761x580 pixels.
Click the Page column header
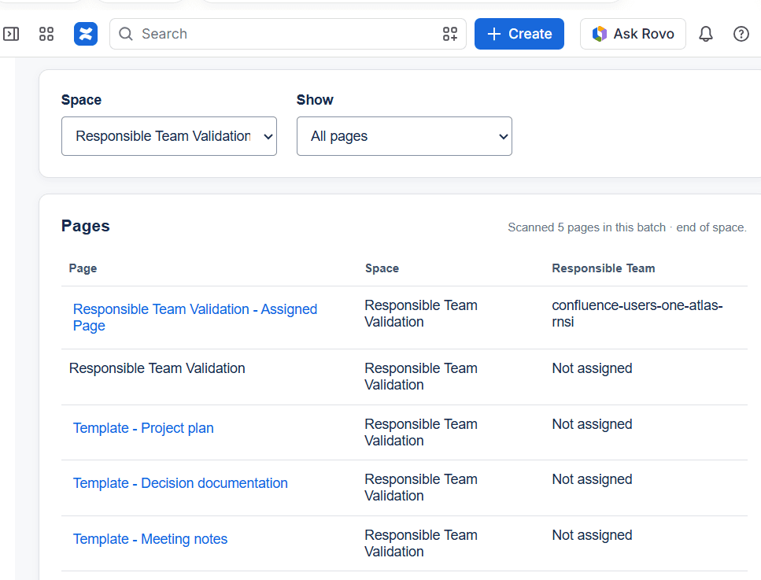83,268
